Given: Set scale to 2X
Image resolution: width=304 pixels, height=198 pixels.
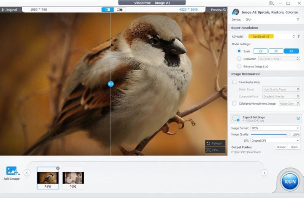Looking at the screenshot, I should pyautogui.click(x=260, y=51).
